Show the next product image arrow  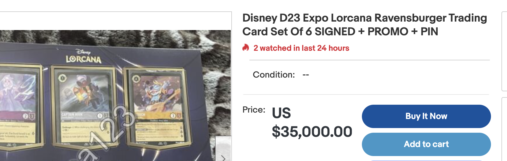223,157
